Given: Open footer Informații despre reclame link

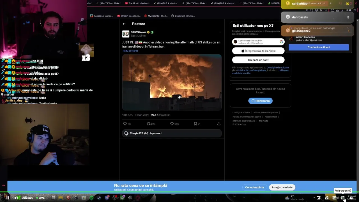Looking at the screenshot, I should tap(244, 121).
